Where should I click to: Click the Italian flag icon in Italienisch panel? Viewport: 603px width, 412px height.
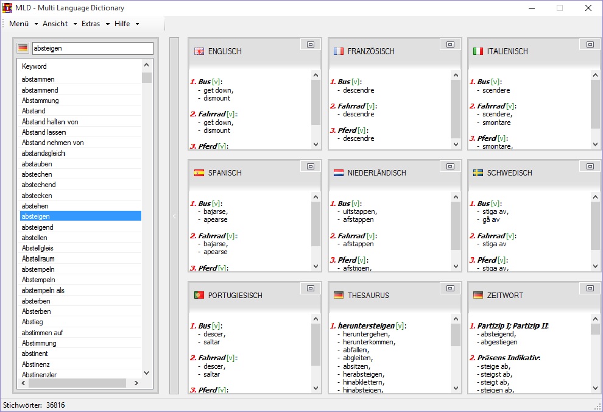478,51
